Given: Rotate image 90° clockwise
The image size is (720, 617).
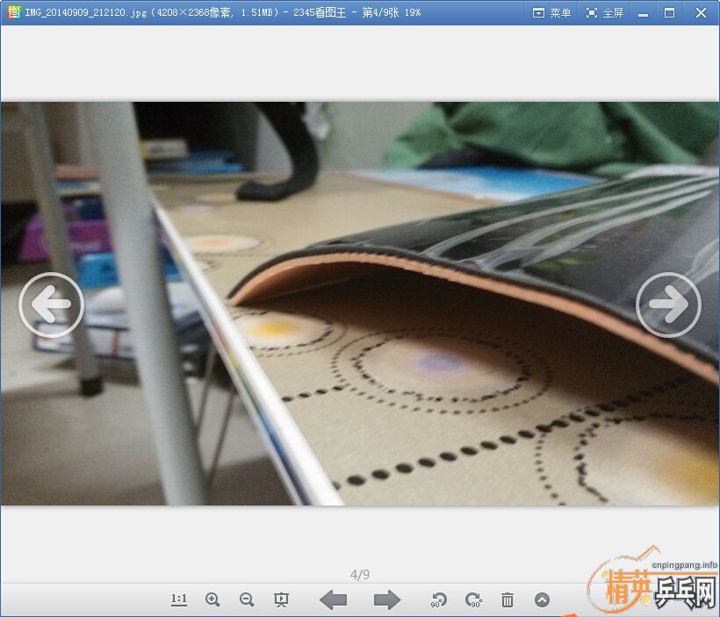Looking at the screenshot, I should 473,599.
